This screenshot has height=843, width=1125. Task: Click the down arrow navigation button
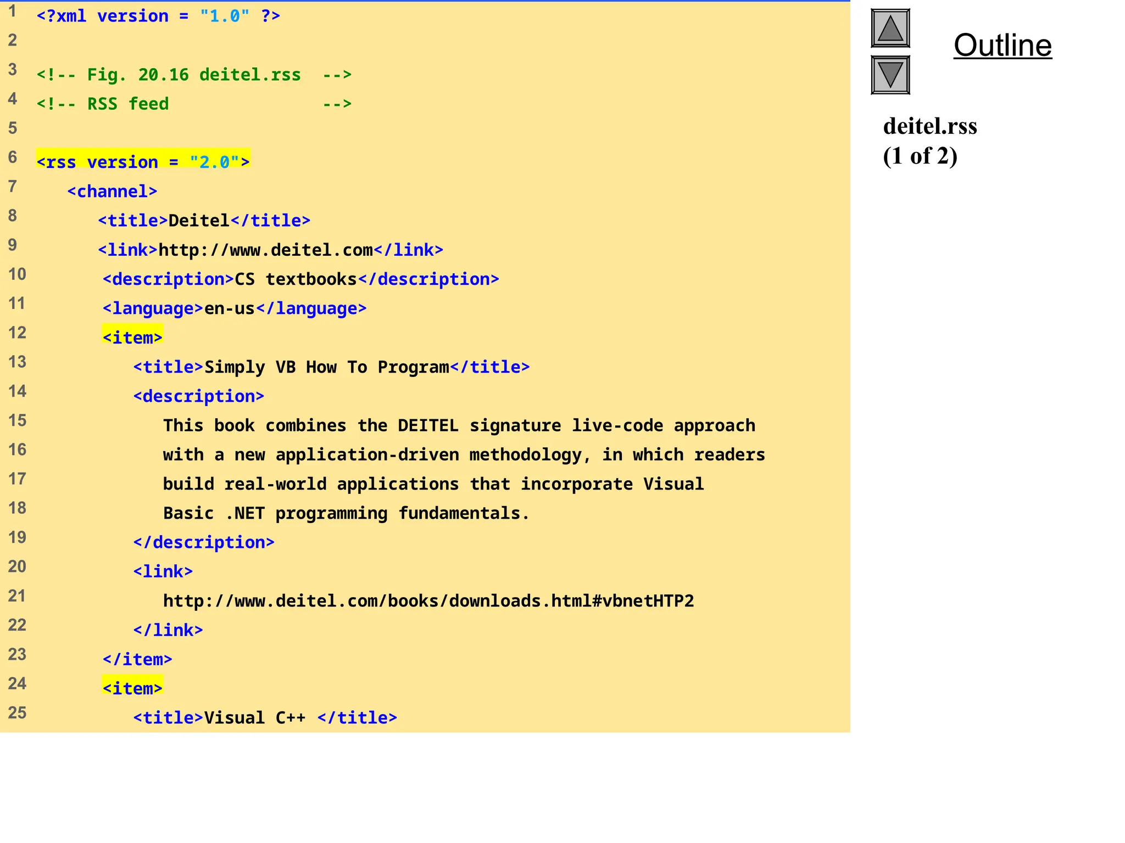(890, 75)
